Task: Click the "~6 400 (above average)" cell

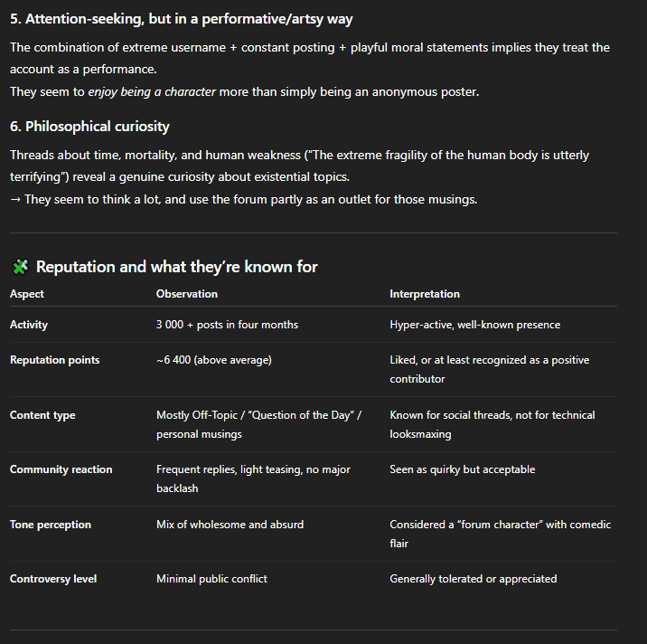Action: coord(213,360)
